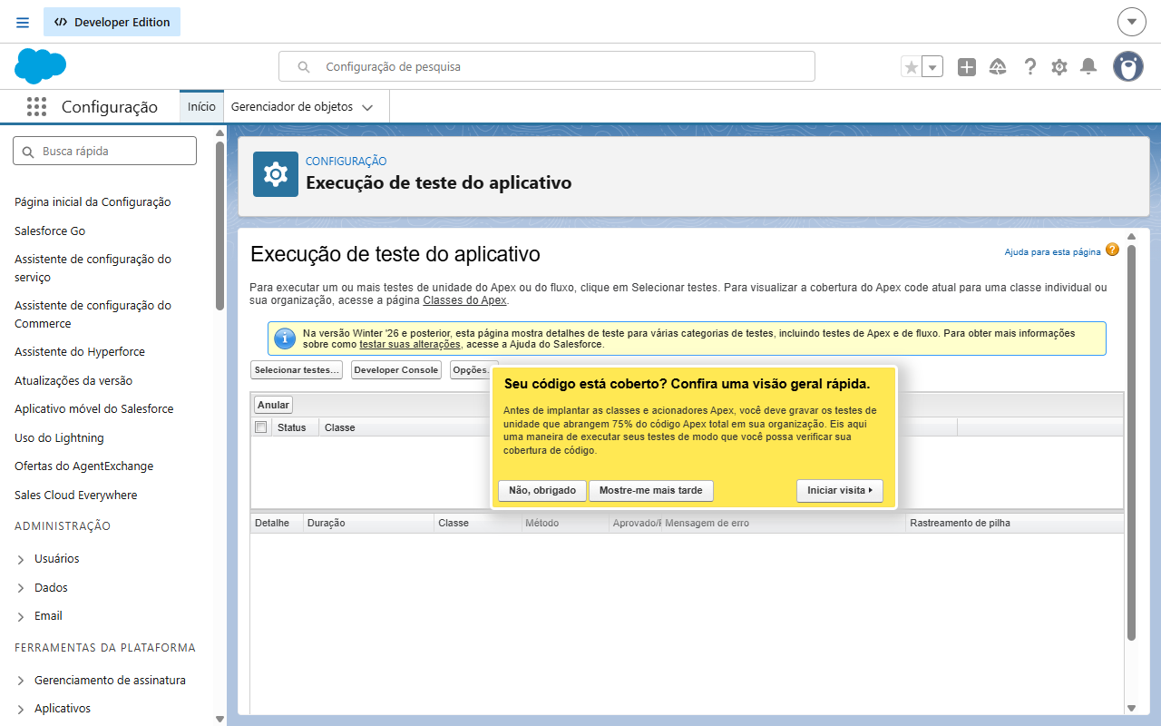This screenshot has height=726, width=1161.
Task: Click the top-right round dropdown button
Action: [x=1132, y=22]
